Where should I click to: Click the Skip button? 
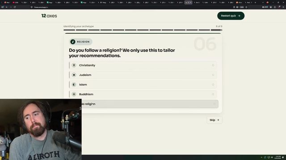pyautogui.click(x=214, y=120)
